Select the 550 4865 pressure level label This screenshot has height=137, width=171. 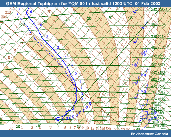click(x=158, y=73)
